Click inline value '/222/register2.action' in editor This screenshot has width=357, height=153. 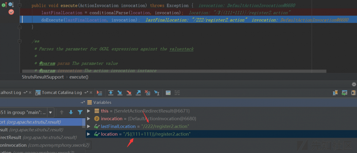pyautogui.click(x=220, y=20)
